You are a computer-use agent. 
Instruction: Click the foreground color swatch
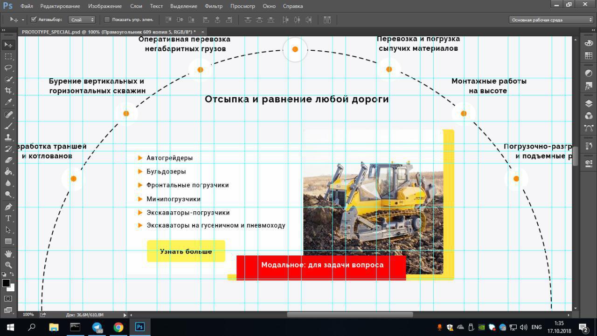(x=6, y=283)
